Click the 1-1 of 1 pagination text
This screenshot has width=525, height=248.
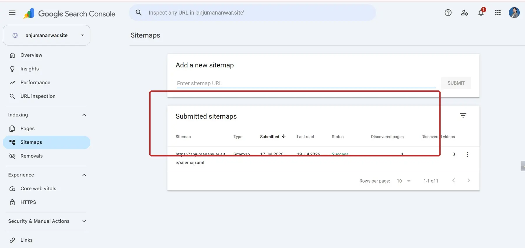click(x=431, y=181)
